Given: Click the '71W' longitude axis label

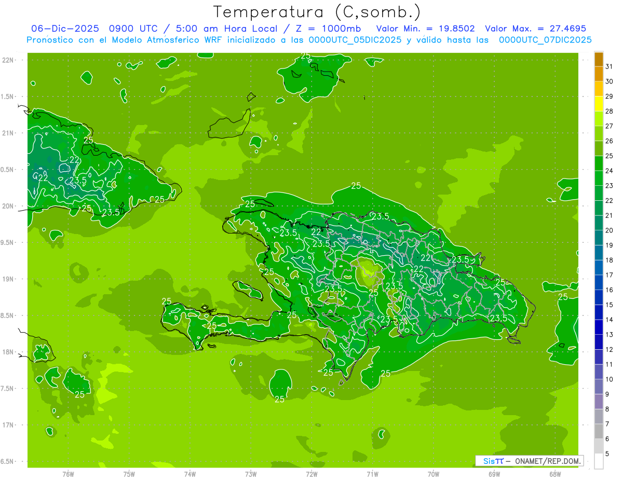Looking at the screenshot, I should [x=372, y=474].
